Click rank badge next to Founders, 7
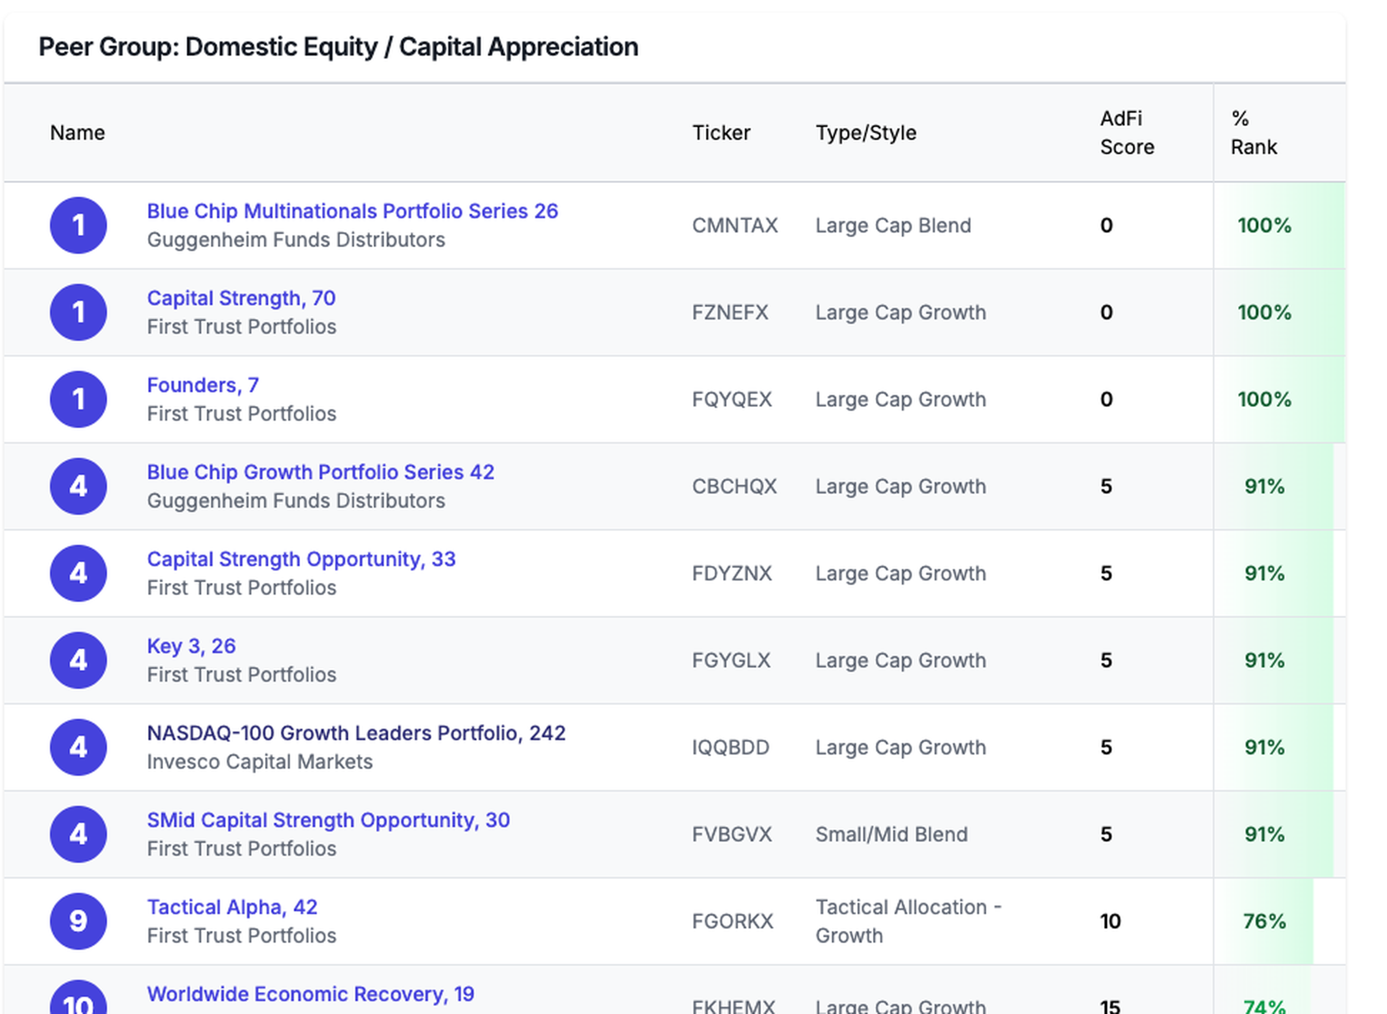1387x1014 pixels. pyautogui.click(x=78, y=400)
